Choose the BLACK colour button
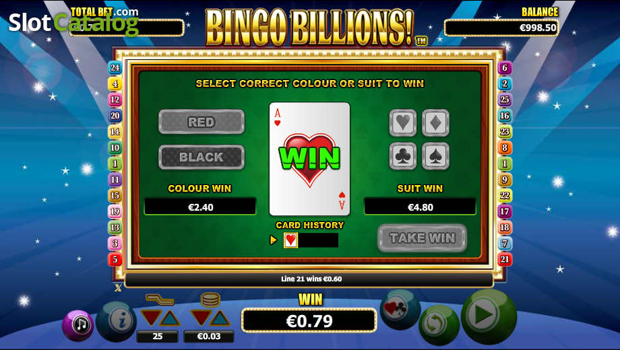Viewport: 620px width, 350px height. tap(201, 157)
